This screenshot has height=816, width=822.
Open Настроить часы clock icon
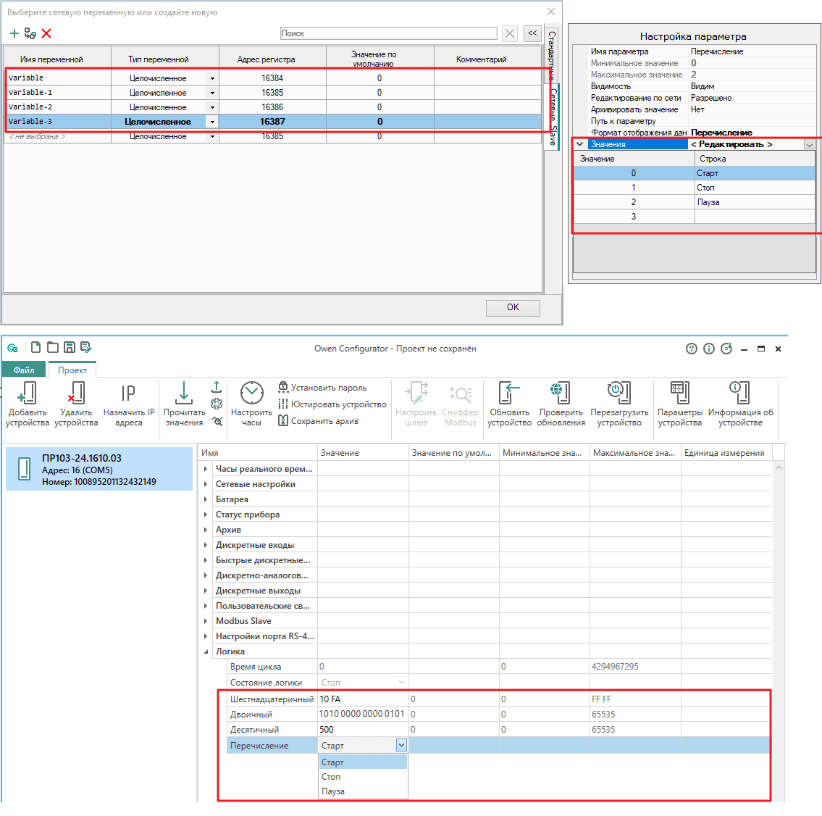(251, 394)
